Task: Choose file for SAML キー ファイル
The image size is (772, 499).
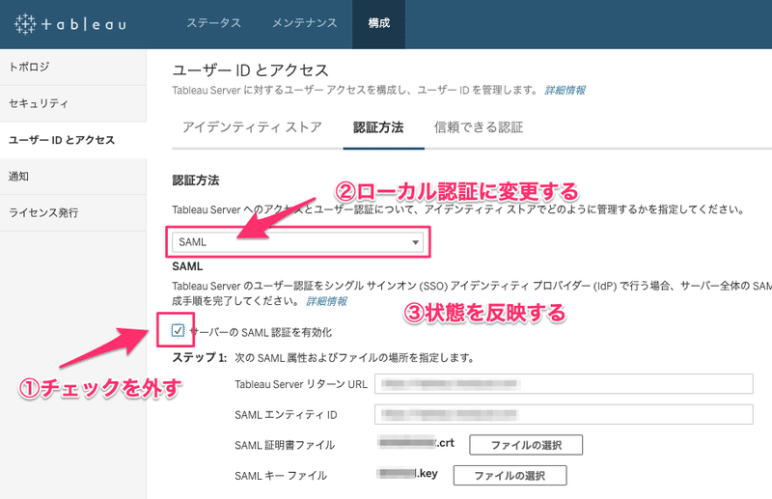Action: pyautogui.click(x=510, y=476)
